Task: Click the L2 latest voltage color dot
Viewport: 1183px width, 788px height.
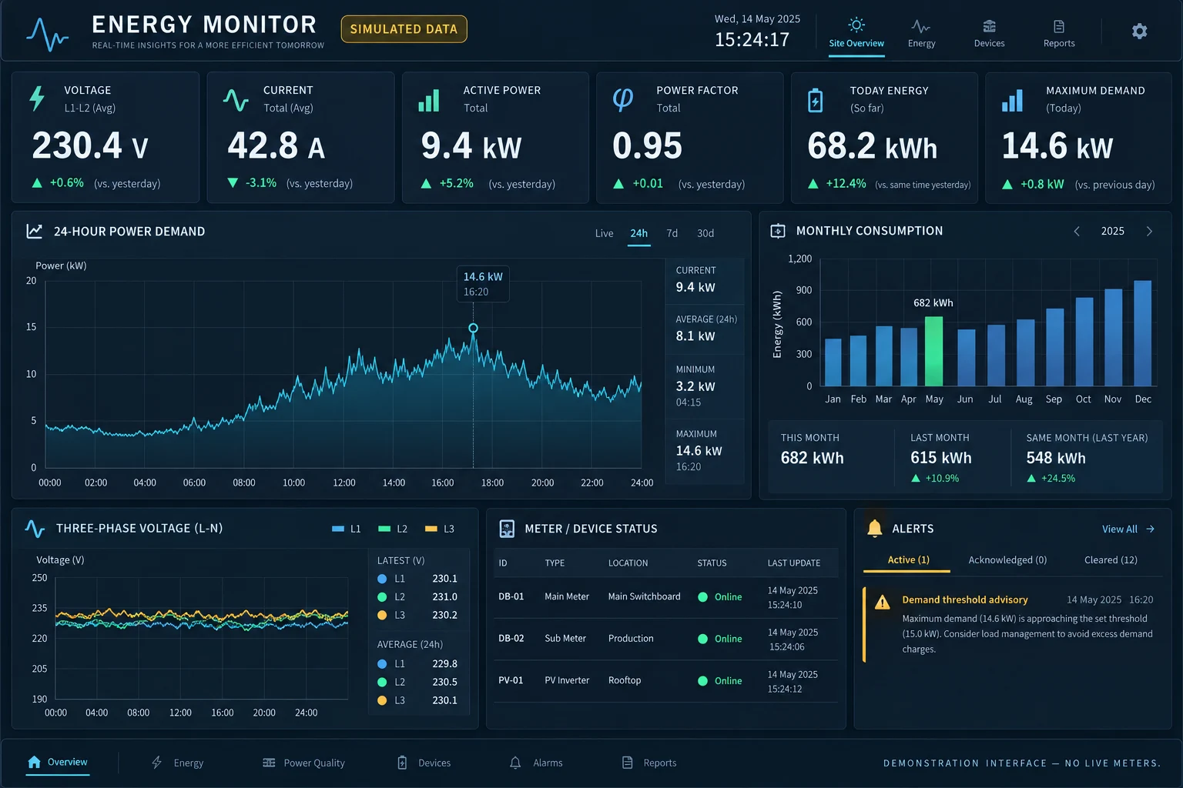Action: click(x=382, y=597)
